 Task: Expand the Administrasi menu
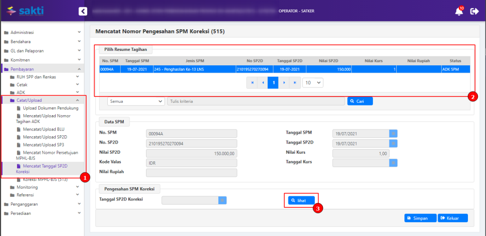[x=41, y=32]
